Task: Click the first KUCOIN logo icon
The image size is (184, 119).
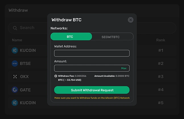Action: [x=15, y=50]
